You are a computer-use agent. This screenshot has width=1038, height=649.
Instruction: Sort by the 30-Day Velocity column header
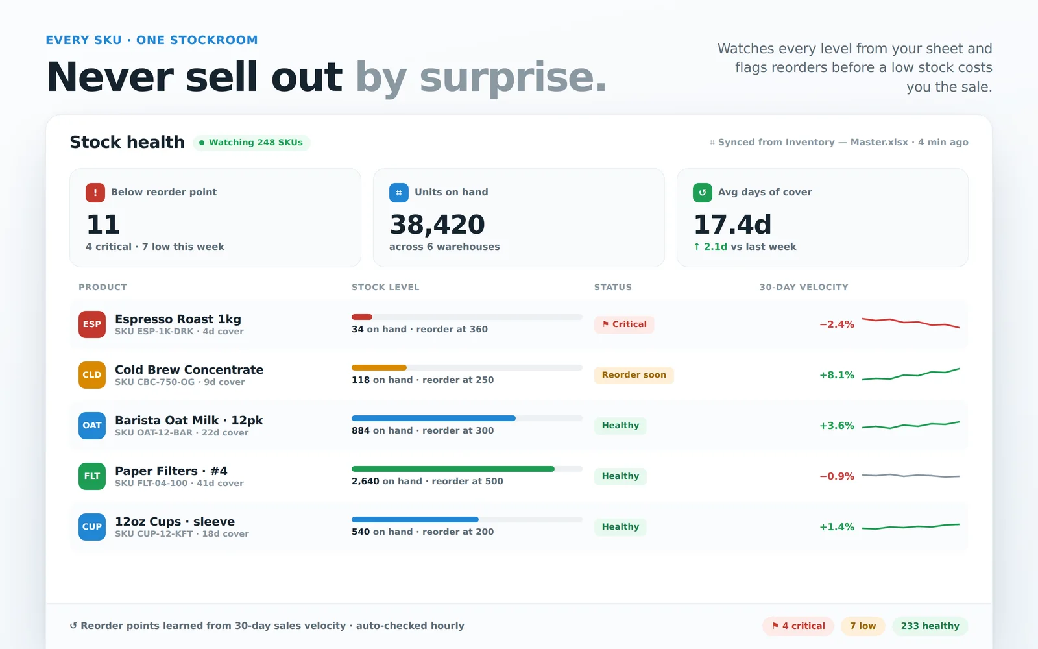[804, 287]
